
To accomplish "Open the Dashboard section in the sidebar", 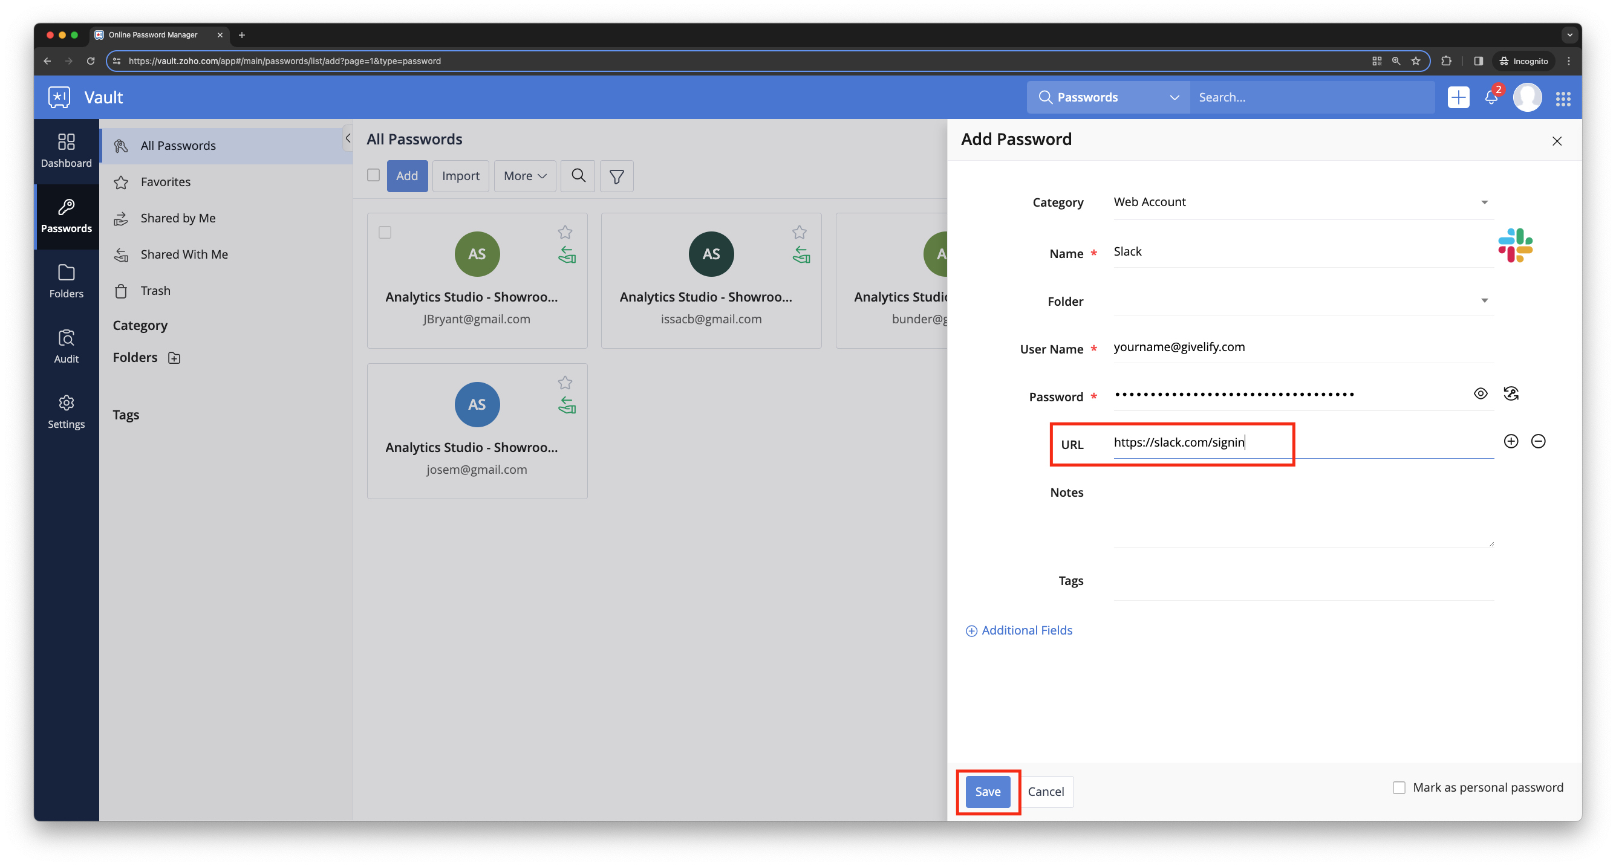I will [x=66, y=150].
